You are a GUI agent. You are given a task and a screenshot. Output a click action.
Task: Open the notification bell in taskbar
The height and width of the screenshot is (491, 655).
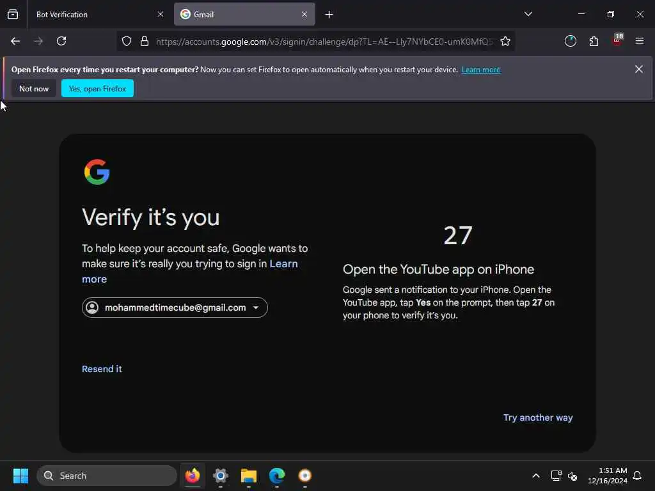point(638,476)
